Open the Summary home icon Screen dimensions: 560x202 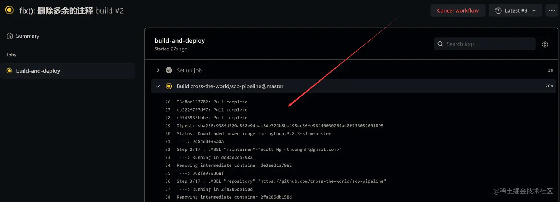[x=10, y=36]
